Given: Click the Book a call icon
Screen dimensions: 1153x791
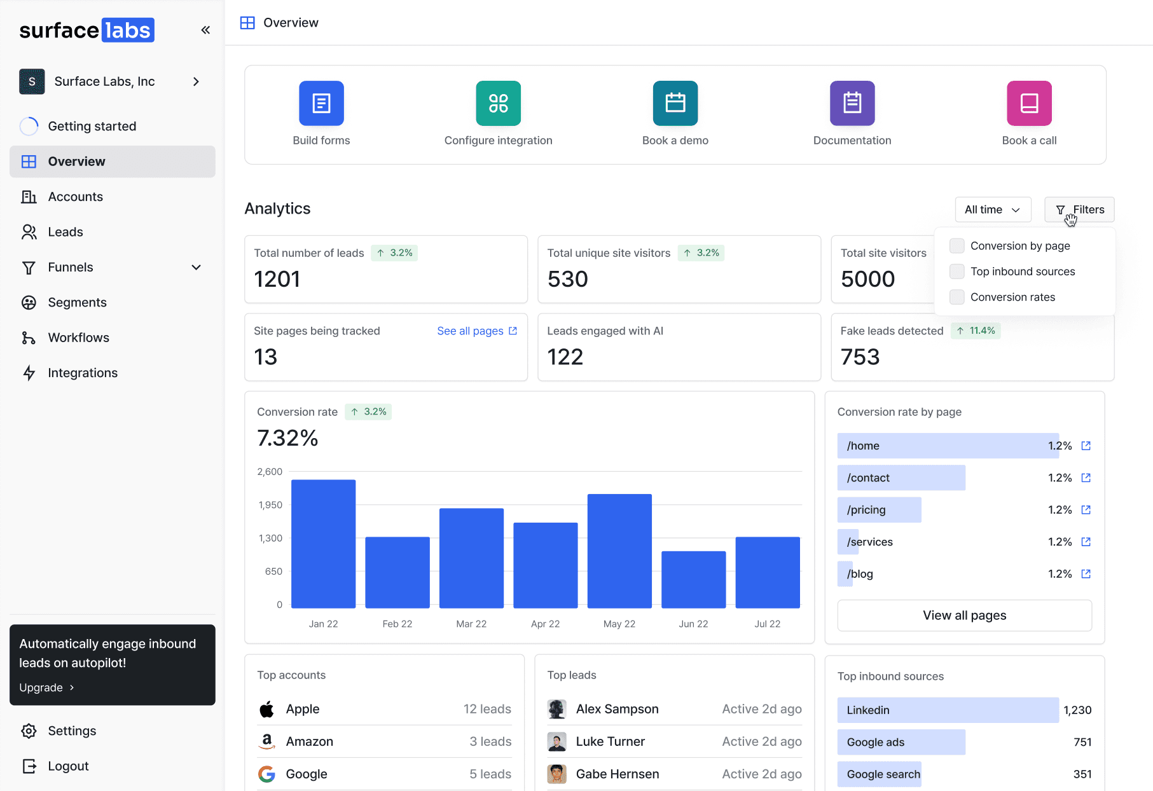Looking at the screenshot, I should click(1029, 103).
